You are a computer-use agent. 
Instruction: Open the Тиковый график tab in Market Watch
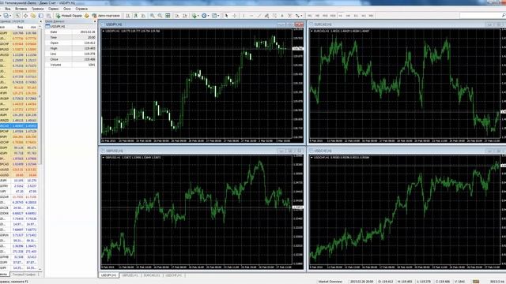click(x=24, y=275)
